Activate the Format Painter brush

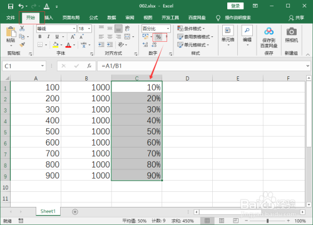(x=22, y=44)
